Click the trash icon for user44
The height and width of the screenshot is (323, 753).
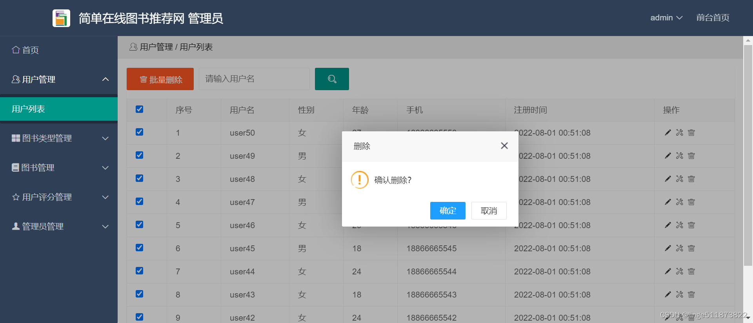click(691, 271)
